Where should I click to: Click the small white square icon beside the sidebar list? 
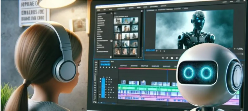tap(111, 41)
